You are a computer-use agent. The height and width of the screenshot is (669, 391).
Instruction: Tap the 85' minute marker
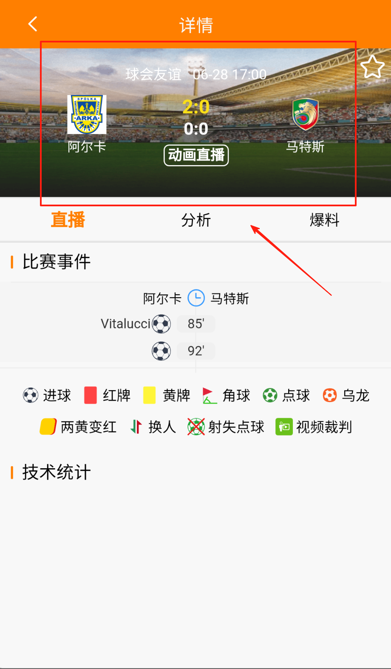(x=196, y=324)
